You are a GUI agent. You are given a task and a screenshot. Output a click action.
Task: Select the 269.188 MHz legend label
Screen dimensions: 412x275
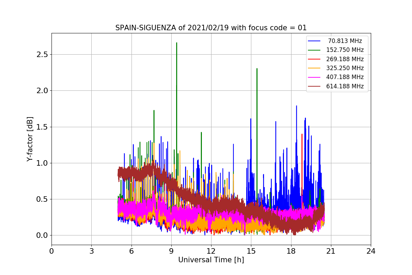point(345,59)
